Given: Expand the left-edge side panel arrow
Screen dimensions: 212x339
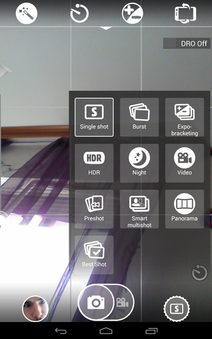Looking at the screenshot, I should [x=5, y=71].
